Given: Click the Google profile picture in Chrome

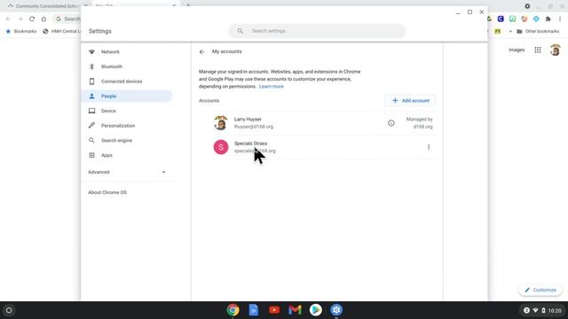Looking at the screenshot, I should [x=555, y=50].
